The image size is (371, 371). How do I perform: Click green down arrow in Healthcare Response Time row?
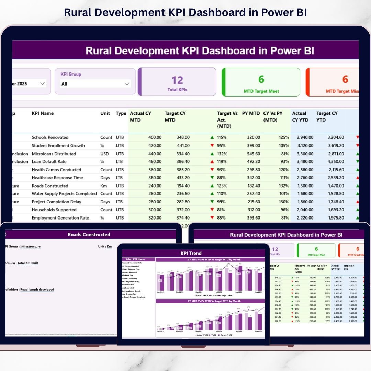tap(212, 178)
